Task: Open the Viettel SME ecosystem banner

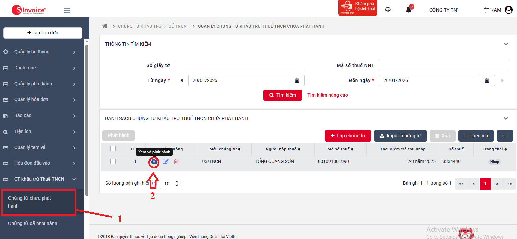Action: (358, 8)
